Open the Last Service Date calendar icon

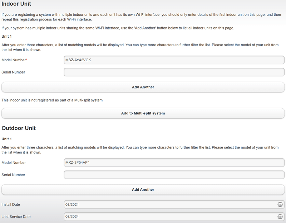coord(280,217)
